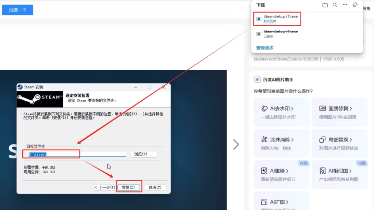Close the Steam 安装 window

coord(163,87)
